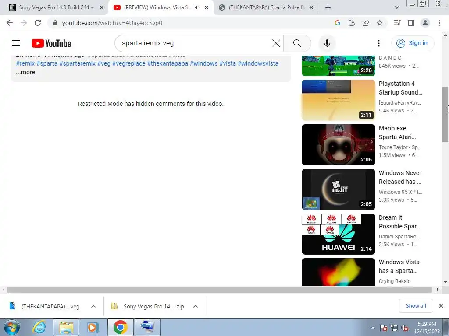Mute the audio playing in the Vista tab
Image resolution: width=449 pixels, height=336 pixels.
[197, 7]
